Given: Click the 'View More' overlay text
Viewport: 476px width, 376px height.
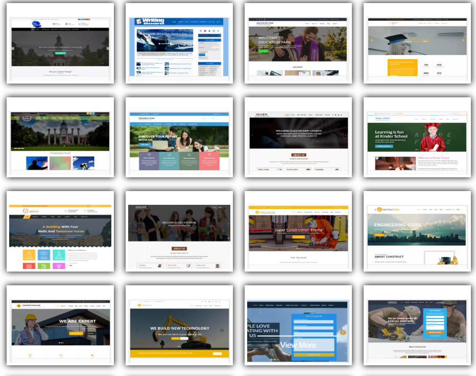Looking at the screenshot, I should 298,345.
